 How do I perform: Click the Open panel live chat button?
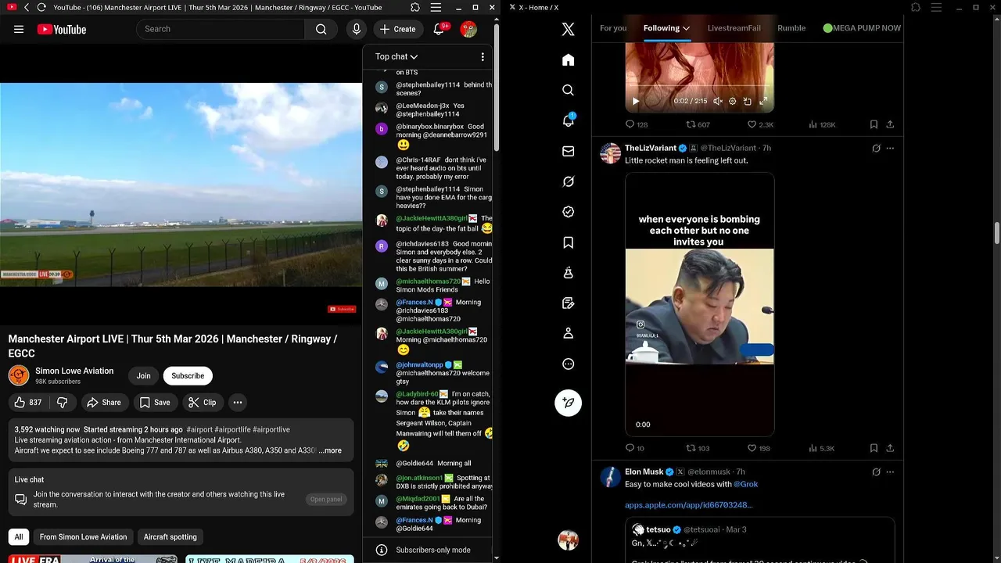tap(326, 499)
